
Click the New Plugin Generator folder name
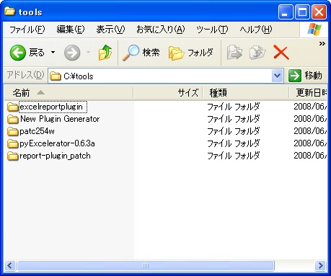click(60, 119)
